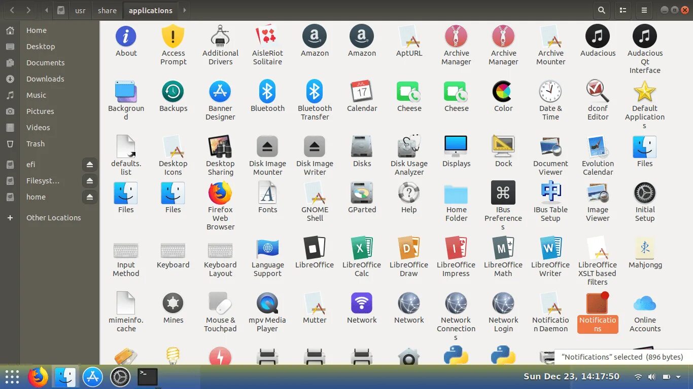Open Desktop Sharing

point(220,147)
